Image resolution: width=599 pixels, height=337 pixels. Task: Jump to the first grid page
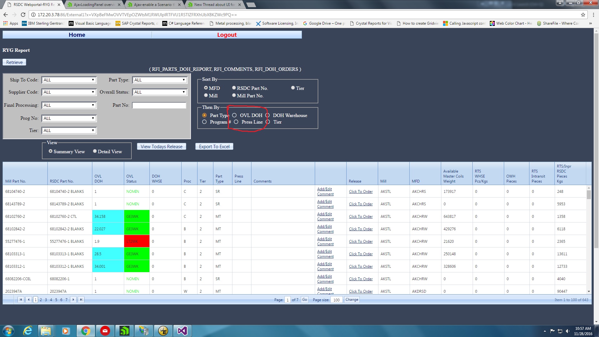click(21, 300)
